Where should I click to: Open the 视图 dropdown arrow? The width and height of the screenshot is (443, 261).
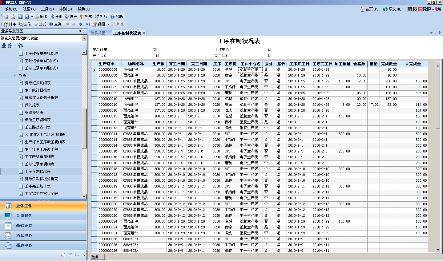(x=108, y=24)
